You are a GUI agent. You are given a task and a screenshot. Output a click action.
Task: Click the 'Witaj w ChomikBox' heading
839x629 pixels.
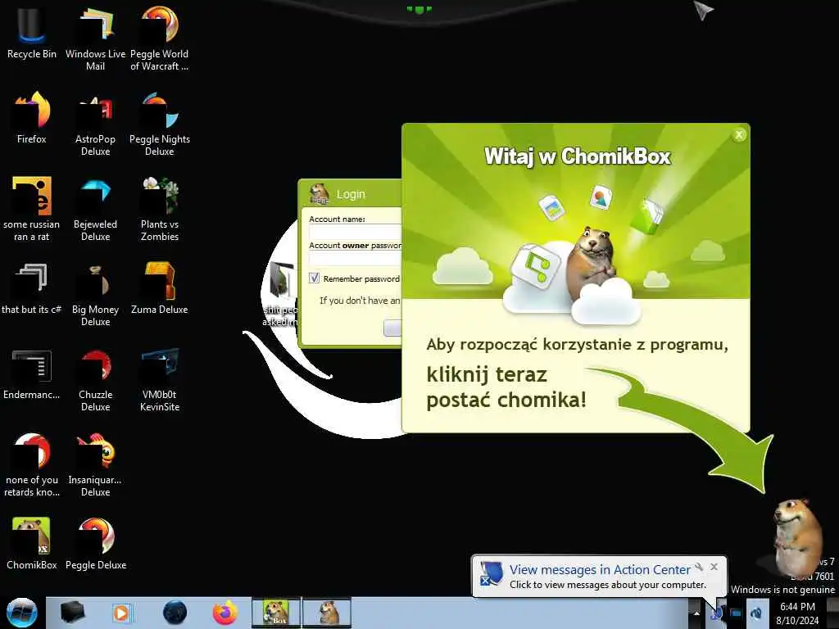[x=578, y=156]
